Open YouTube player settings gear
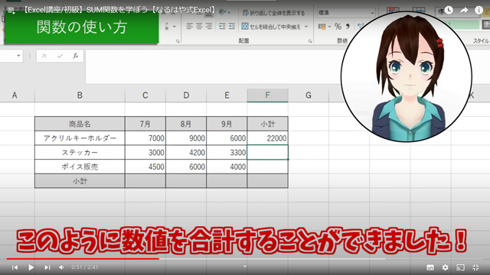This screenshot has height=275, width=490. coord(446,267)
